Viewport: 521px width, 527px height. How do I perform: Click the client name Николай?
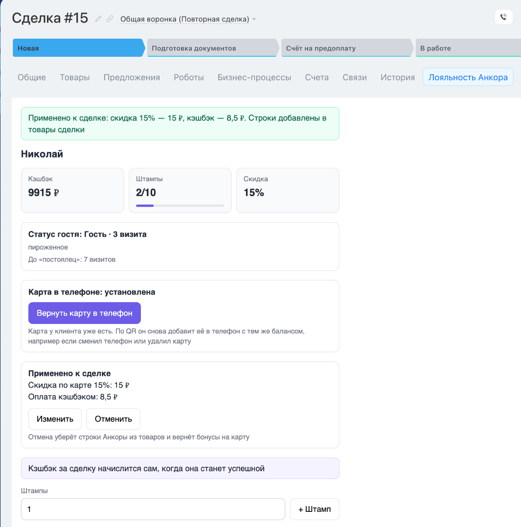tap(42, 154)
